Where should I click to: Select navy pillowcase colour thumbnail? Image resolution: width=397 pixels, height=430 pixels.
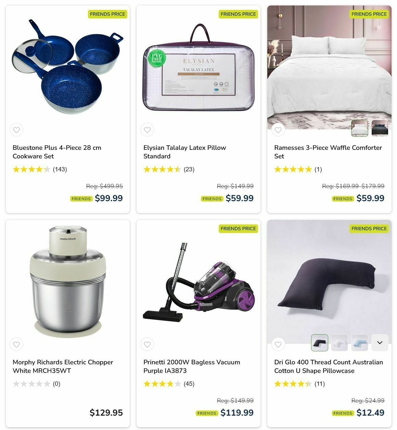[320, 343]
